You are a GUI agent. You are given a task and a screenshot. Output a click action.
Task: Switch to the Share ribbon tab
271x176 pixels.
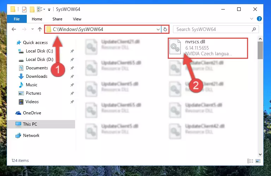(57, 19)
